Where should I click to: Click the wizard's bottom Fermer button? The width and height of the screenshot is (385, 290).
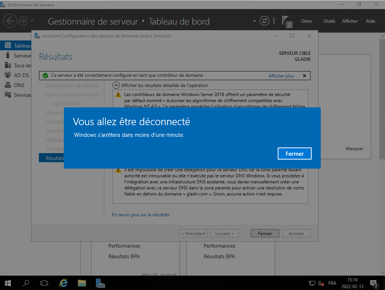pos(265,233)
